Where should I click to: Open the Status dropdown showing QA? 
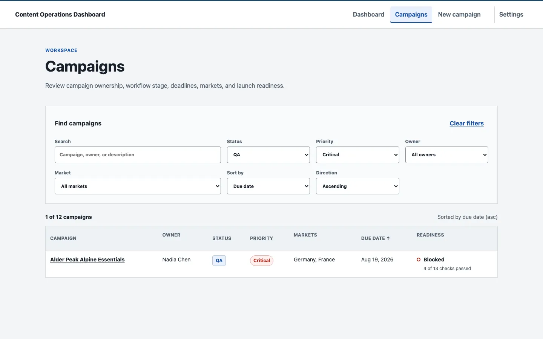tap(268, 155)
